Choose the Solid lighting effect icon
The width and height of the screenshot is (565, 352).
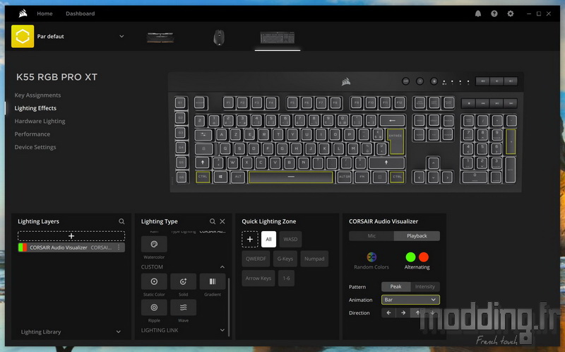click(183, 281)
